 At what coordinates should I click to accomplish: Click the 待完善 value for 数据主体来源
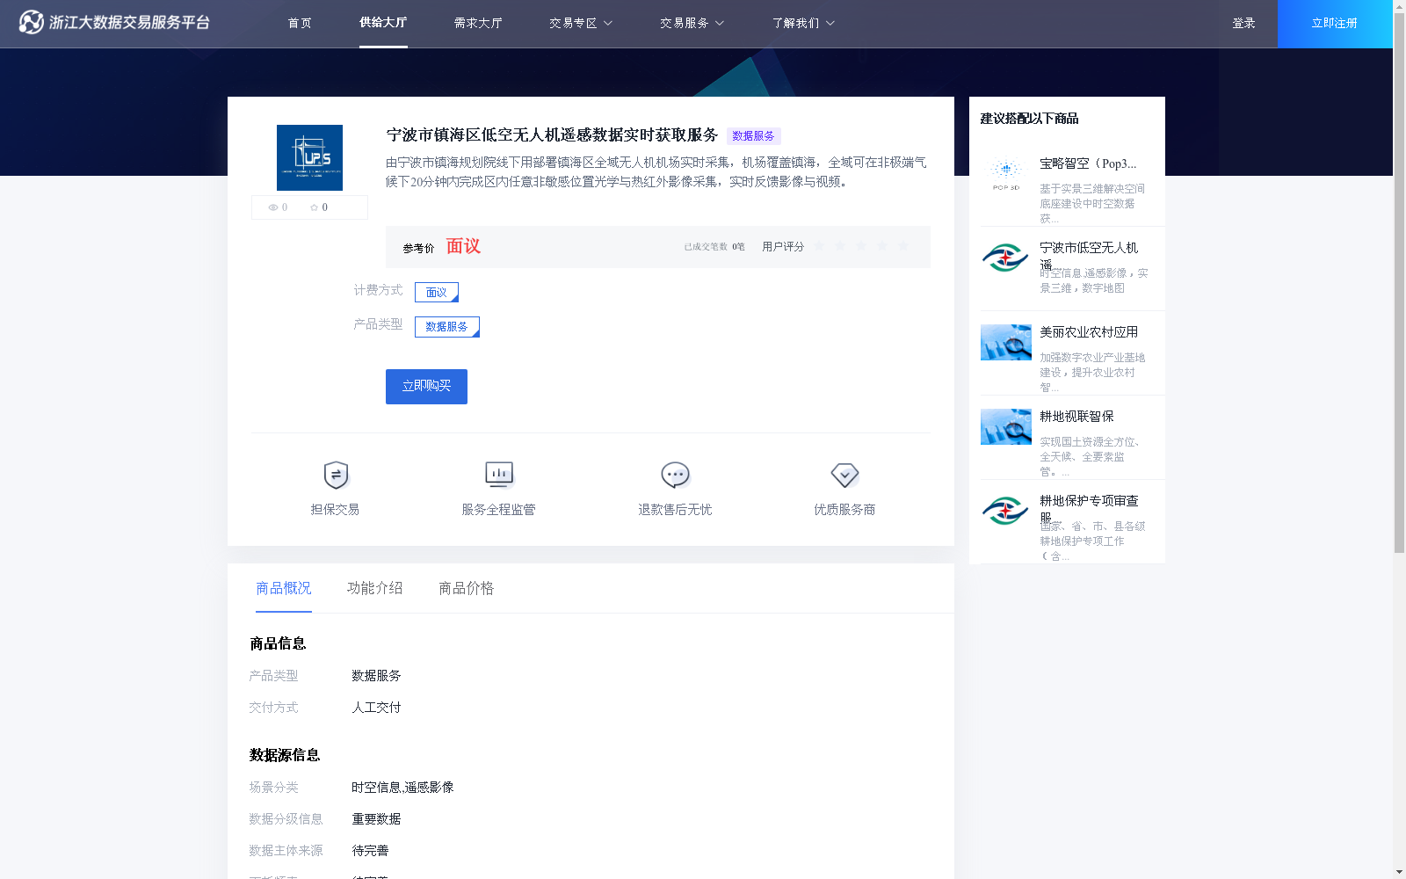(370, 851)
